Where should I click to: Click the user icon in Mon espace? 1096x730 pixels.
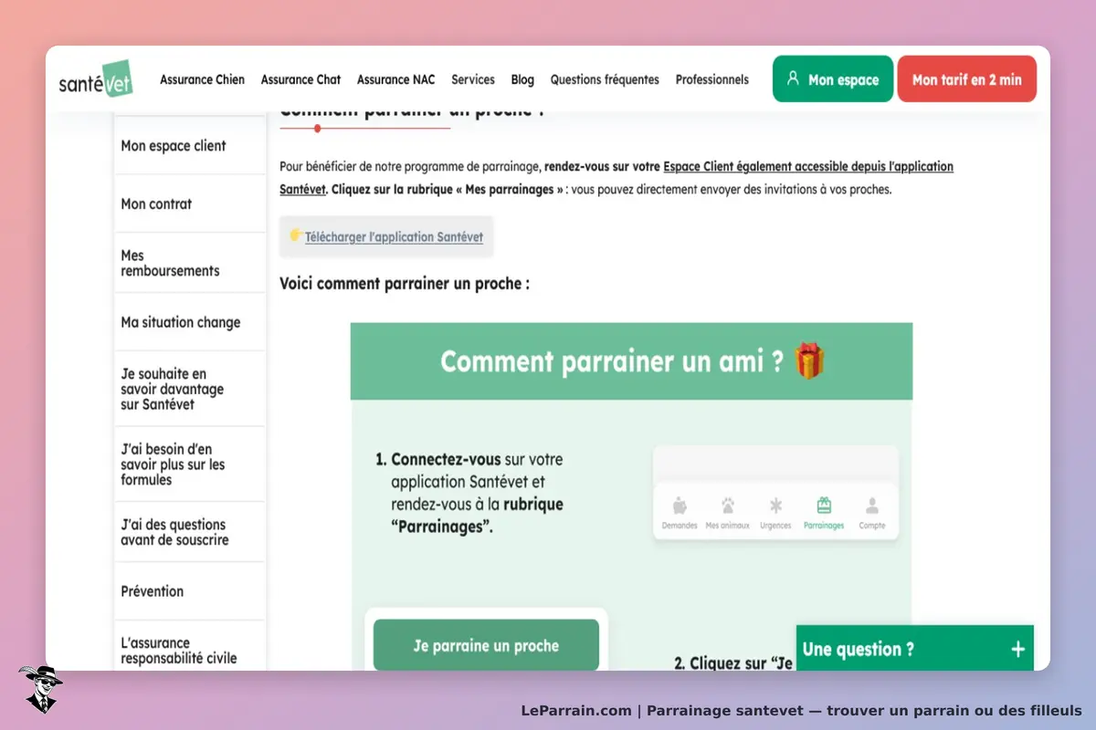pos(793,78)
